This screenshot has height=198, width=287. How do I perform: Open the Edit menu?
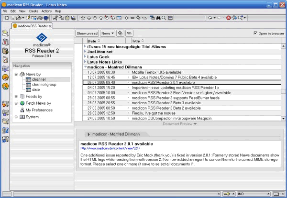pyautogui.click(x=13, y=11)
